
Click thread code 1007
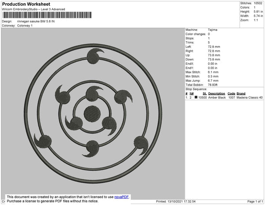pos(231,98)
